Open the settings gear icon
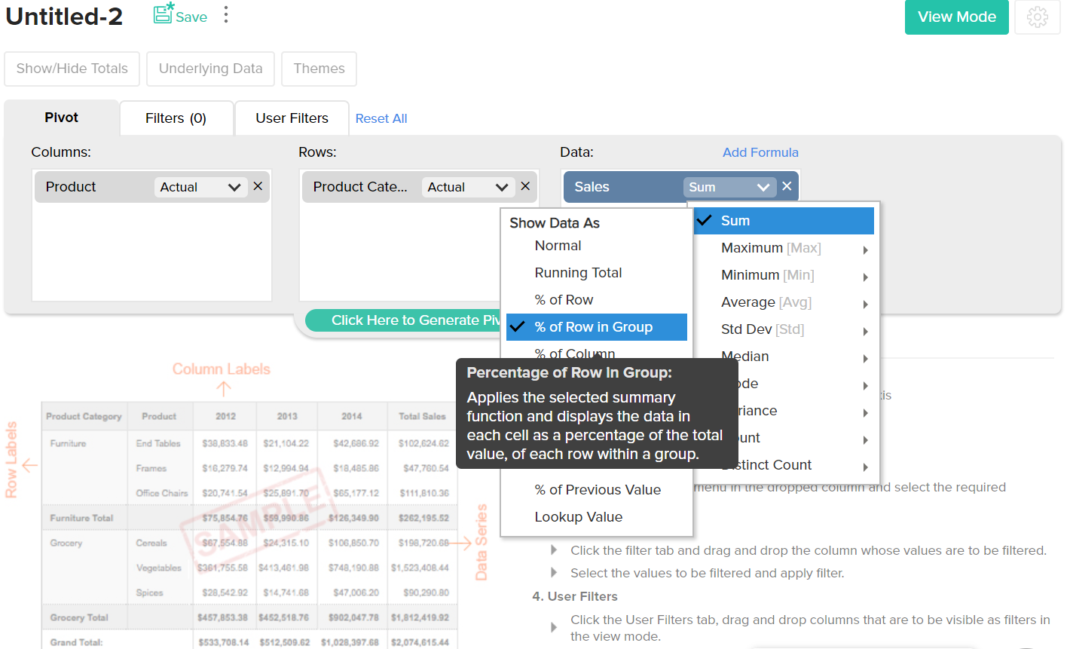Screen dimensions: 1070x649 pos(1038,17)
